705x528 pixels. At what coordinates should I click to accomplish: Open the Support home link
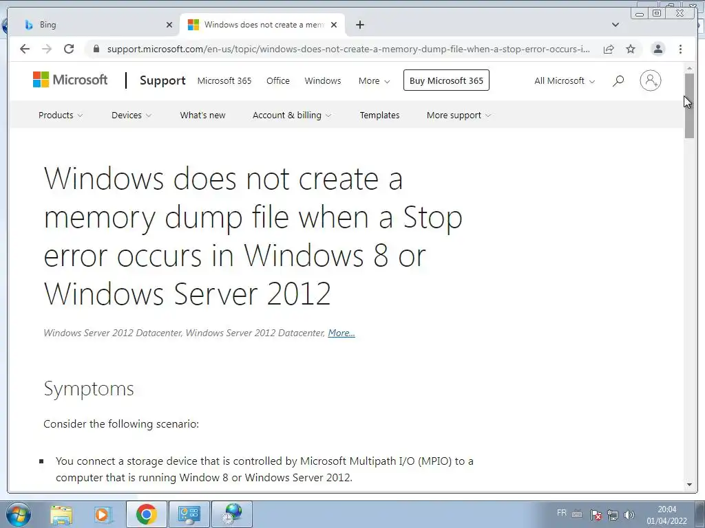click(162, 80)
